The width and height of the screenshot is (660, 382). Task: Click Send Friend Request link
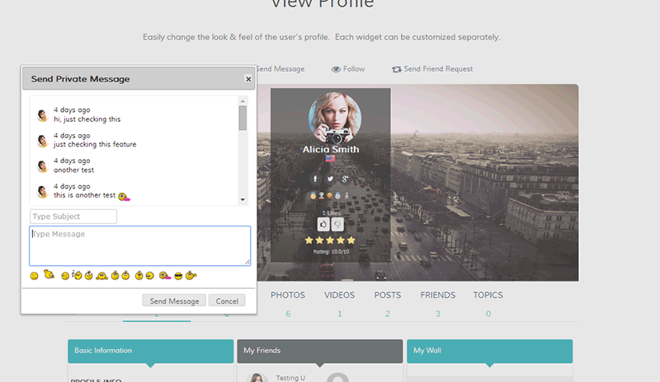(x=432, y=69)
